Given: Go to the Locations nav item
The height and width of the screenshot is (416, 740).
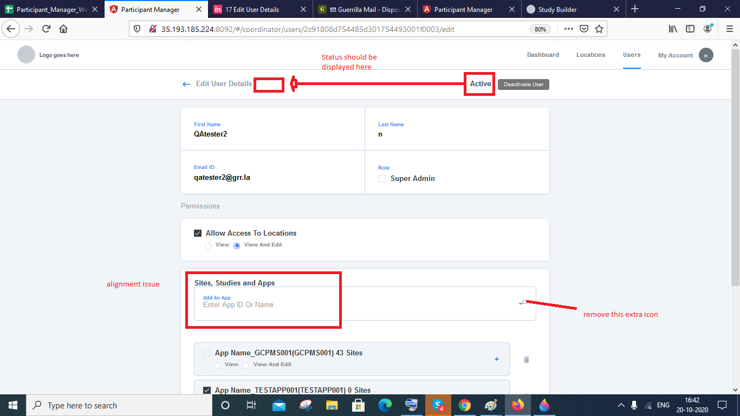Looking at the screenshot, I should coord(590,55).
